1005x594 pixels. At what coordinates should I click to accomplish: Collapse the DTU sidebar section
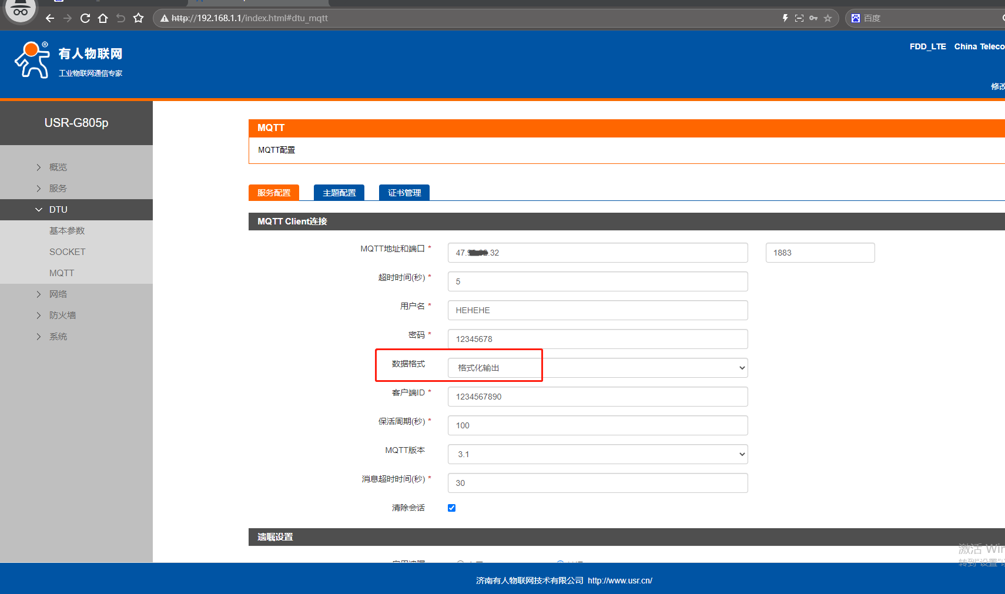pos(58,210)
